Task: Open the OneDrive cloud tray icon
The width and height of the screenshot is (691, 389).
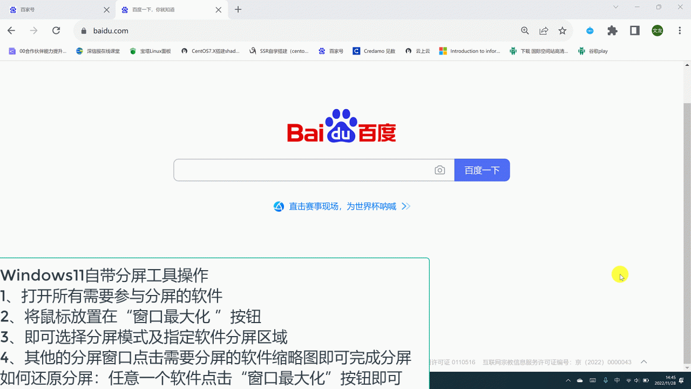Action: click(580, 380)
